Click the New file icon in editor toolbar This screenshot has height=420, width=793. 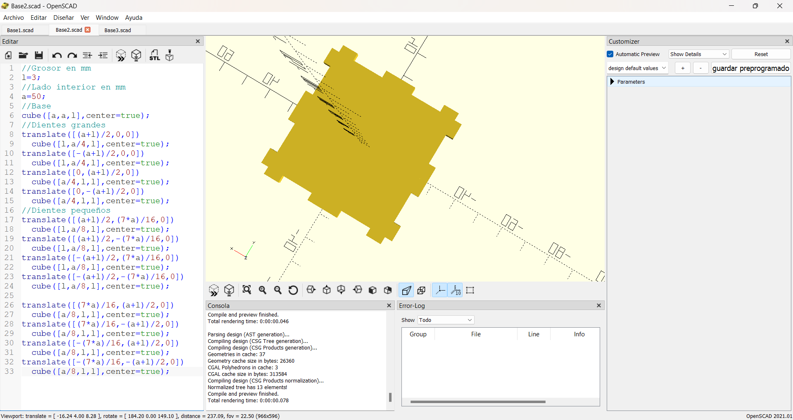pyautogui.click(x=8, y=56)
